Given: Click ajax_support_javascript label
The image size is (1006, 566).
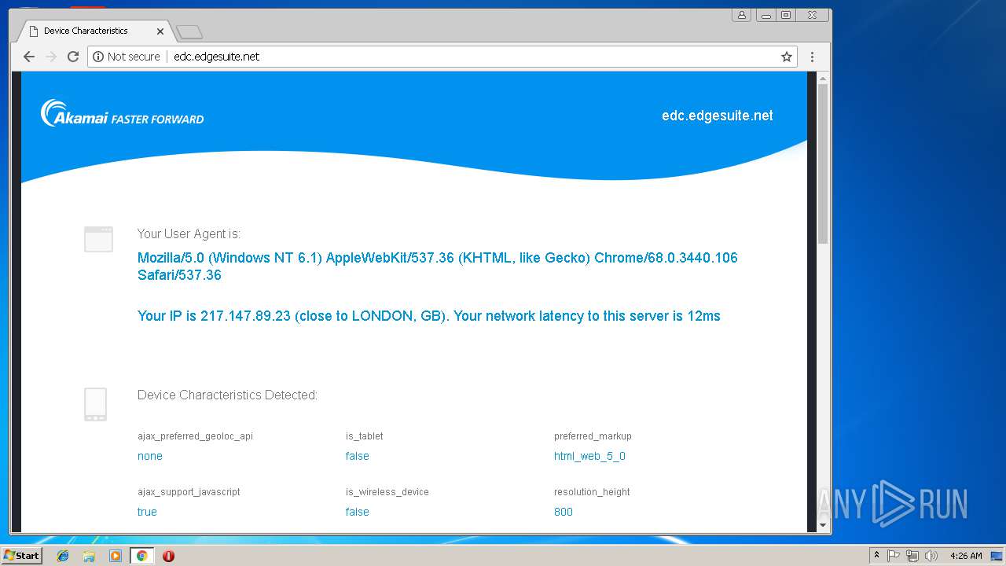Looking at the screenshot, I should pos(189,492).
